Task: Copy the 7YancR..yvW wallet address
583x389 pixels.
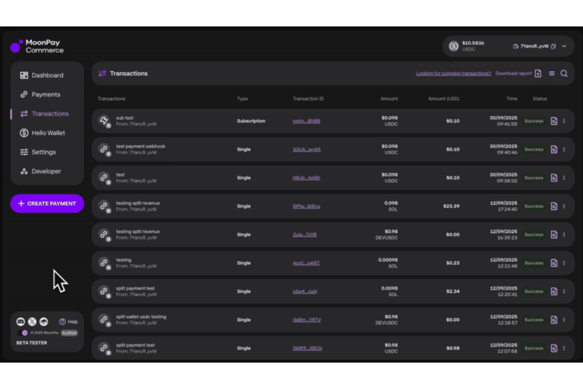Action: 553,47
